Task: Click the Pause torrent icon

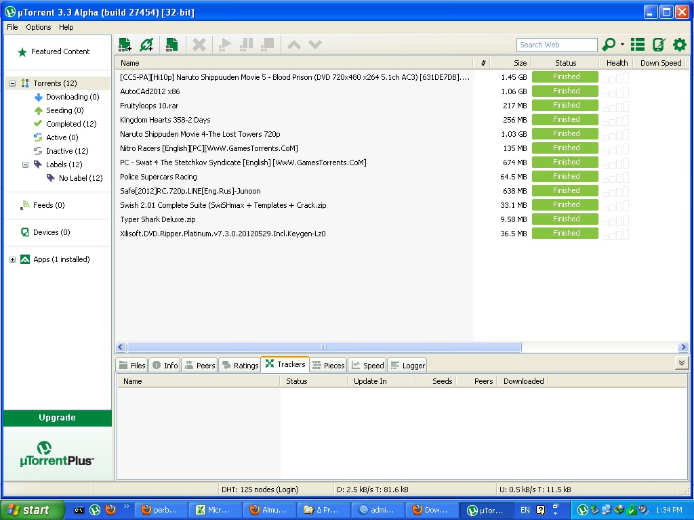Action: [x=246, y=45]
